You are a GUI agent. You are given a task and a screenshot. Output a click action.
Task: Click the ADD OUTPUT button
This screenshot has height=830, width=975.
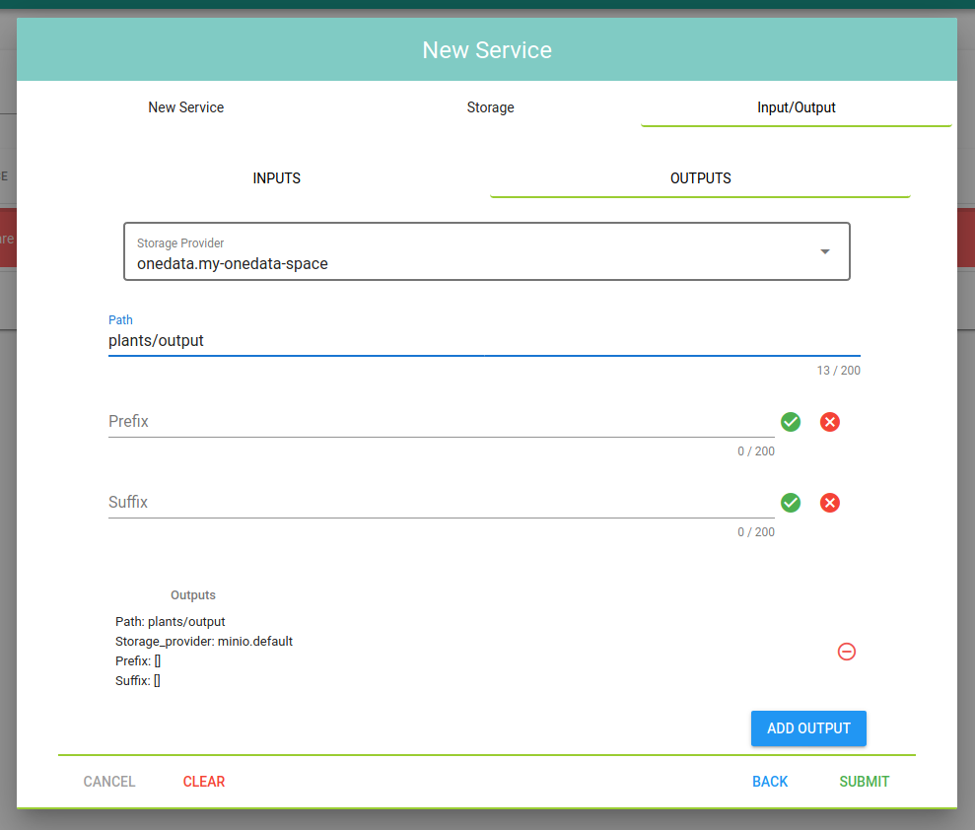pos(808,728)
